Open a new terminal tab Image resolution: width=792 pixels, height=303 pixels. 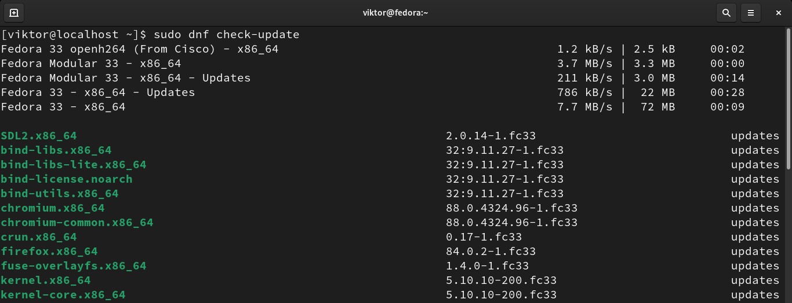point(14,12)
